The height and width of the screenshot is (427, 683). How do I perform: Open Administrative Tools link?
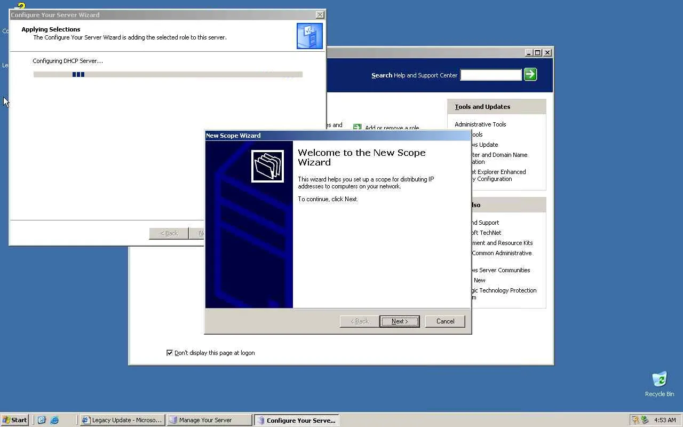480,124
